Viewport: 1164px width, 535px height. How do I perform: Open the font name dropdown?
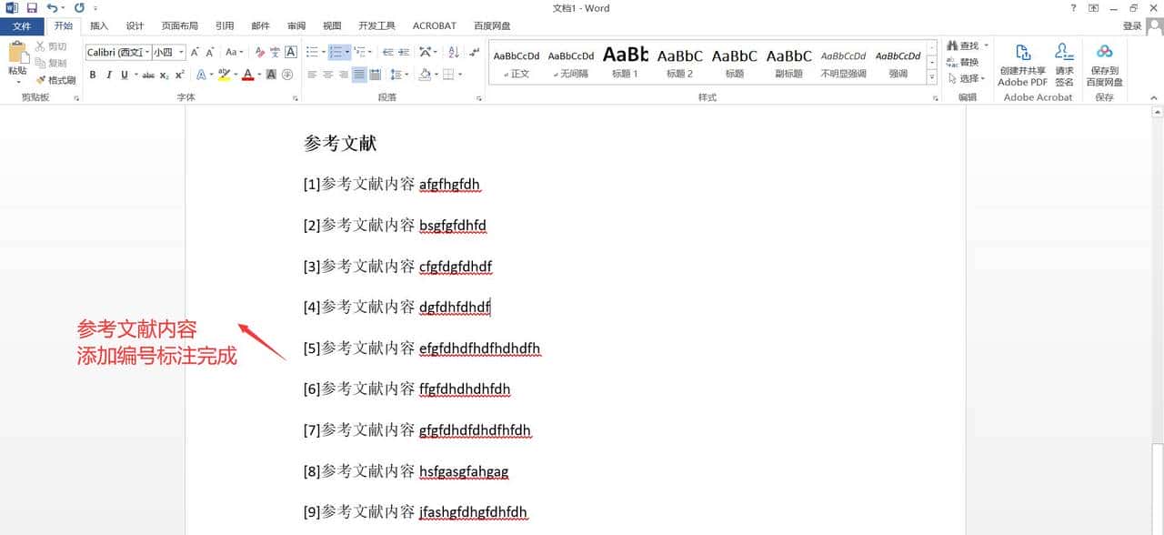(148, 53)
